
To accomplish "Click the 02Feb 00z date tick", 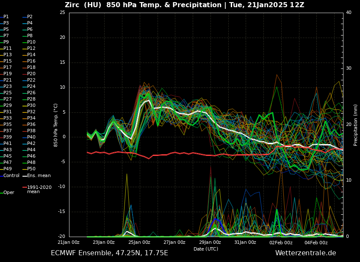I will 281,243.
